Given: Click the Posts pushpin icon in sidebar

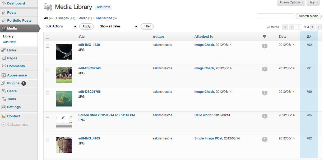Looking at the screenshot, I should tap(4, 12).
